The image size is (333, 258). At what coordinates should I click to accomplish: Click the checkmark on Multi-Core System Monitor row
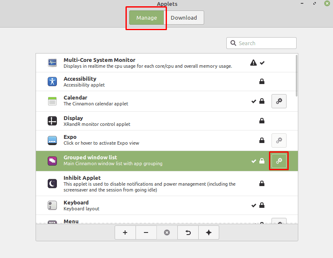[x=262, y=63]
